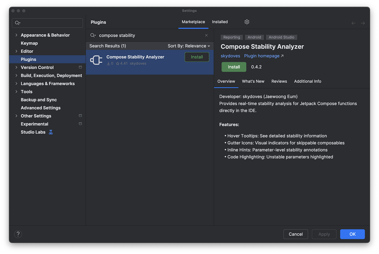
Task: Click project-level icon beside Experimental
Action: pyautogui.click(x=80, y=124)
